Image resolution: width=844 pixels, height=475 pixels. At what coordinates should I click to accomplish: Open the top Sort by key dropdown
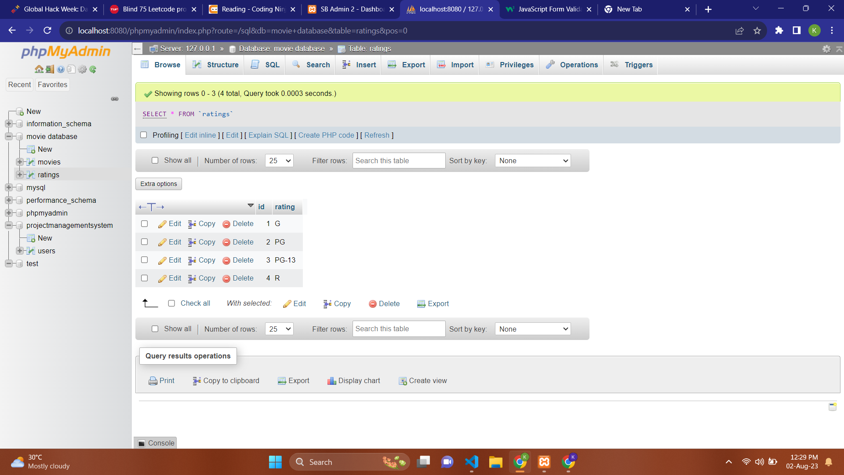point(532,161)
